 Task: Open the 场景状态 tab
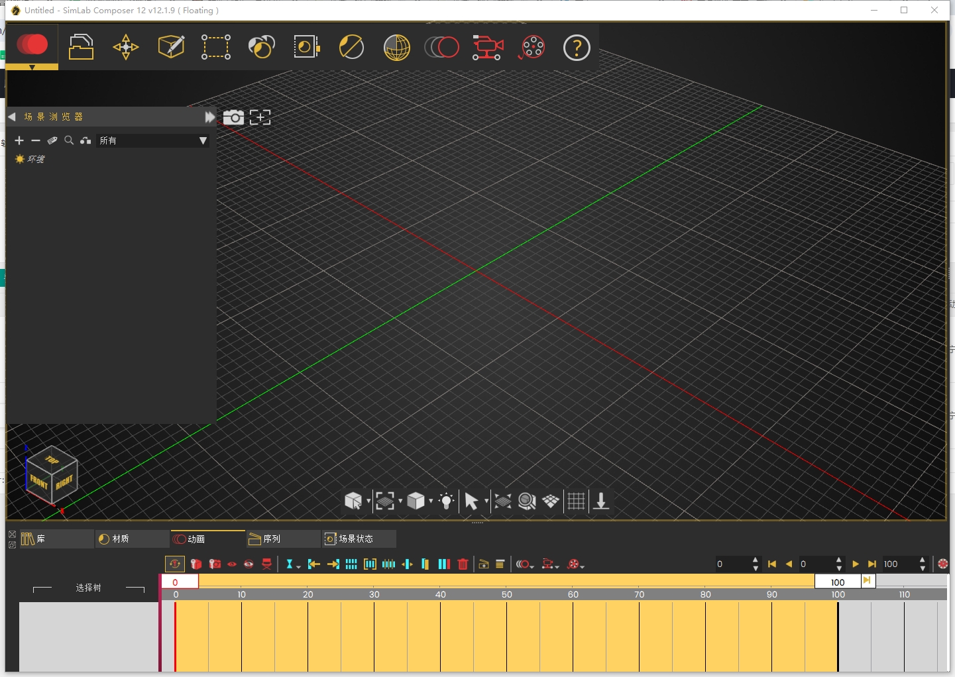pos(359,539)
